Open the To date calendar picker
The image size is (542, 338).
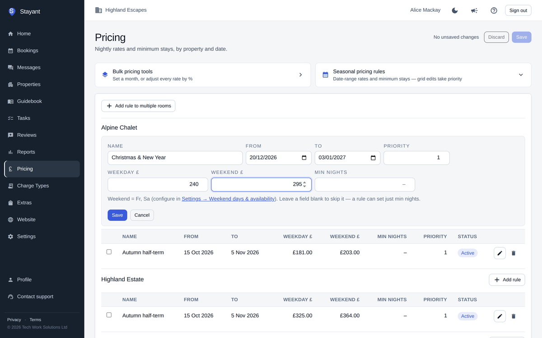[x=373, y=158]
